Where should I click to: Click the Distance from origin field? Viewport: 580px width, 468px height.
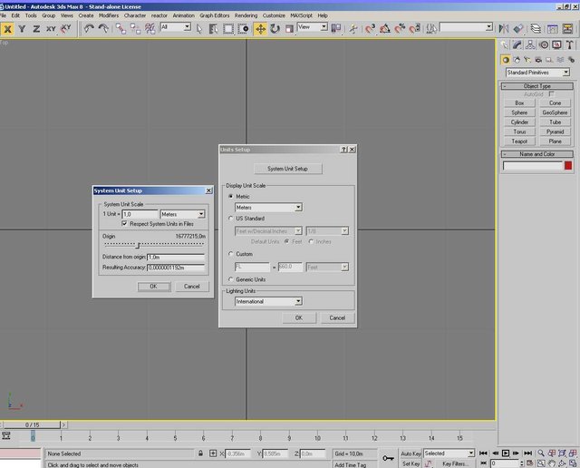click(x=175, y=257)
